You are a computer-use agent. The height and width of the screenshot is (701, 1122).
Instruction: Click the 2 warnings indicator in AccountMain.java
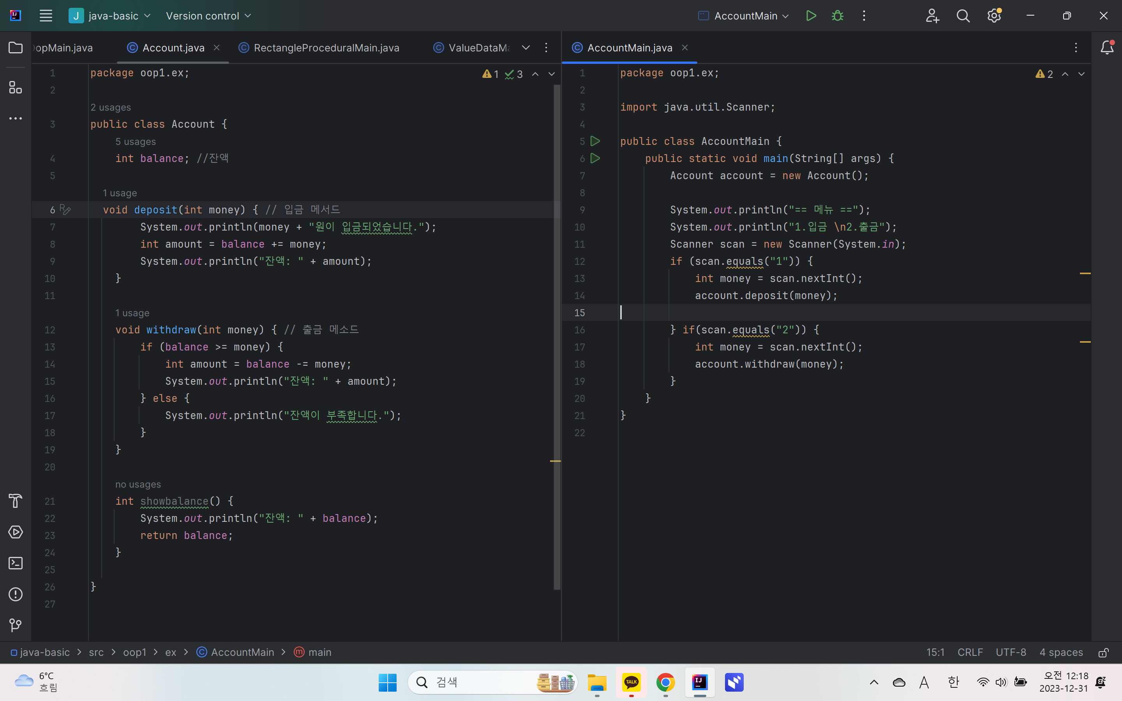(x=1044, y=74)
